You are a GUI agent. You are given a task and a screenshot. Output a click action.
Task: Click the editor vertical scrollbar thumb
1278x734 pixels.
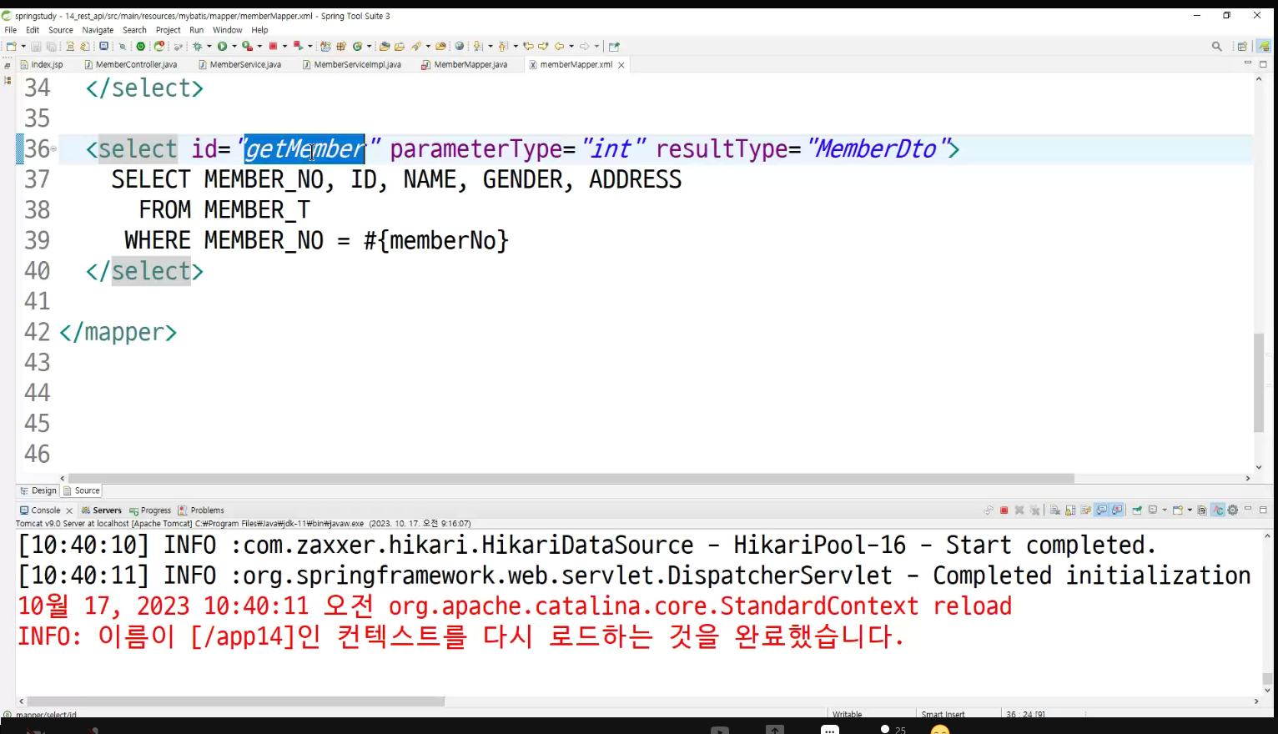coord(1259,383)
